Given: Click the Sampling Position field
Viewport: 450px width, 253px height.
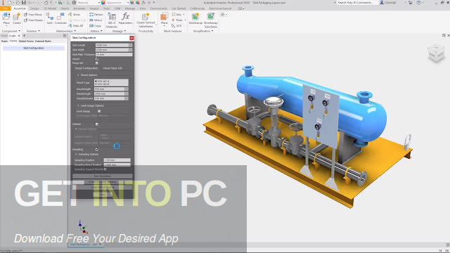Looking at the screenshot, I should pos(117,160).
